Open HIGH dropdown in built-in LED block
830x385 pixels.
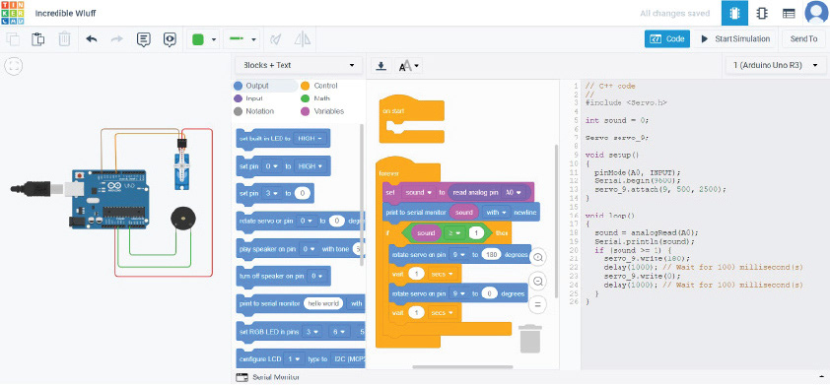[x=311, y=138]
